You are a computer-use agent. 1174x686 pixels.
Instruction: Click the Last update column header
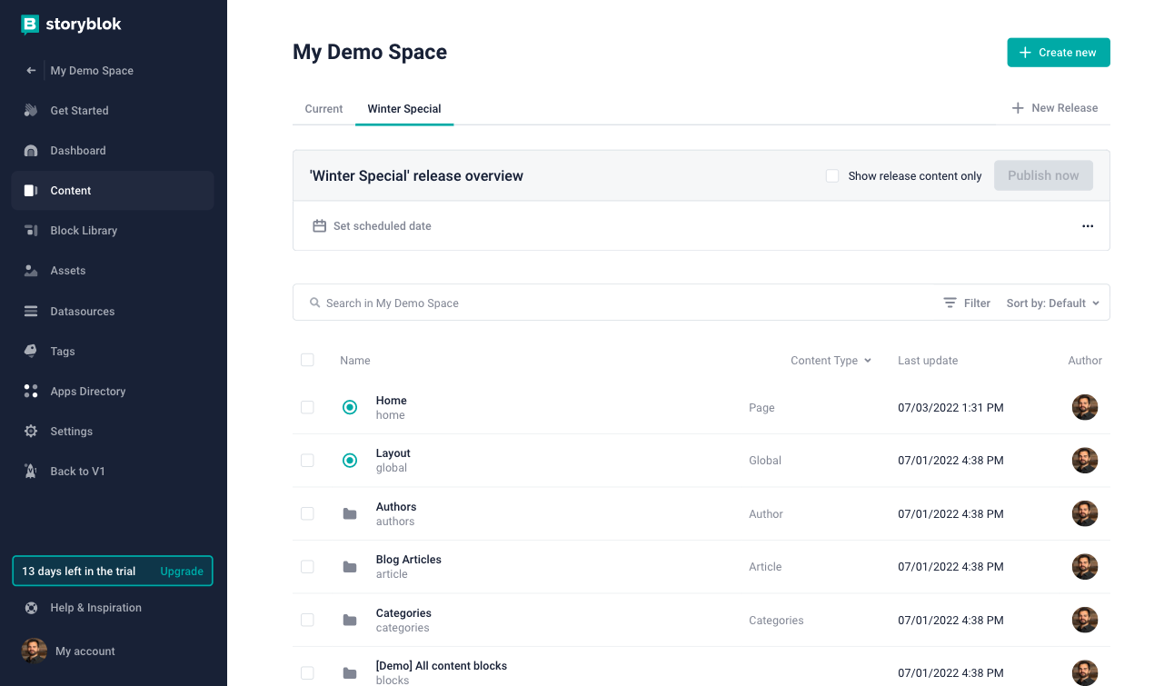pyautogui.click(x=928, y=360)
